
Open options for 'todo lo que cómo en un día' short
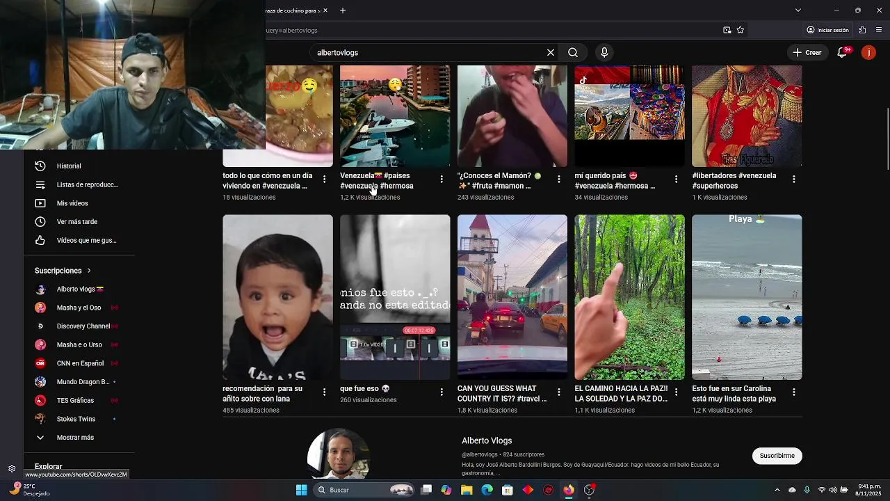[x=324, y=180]
